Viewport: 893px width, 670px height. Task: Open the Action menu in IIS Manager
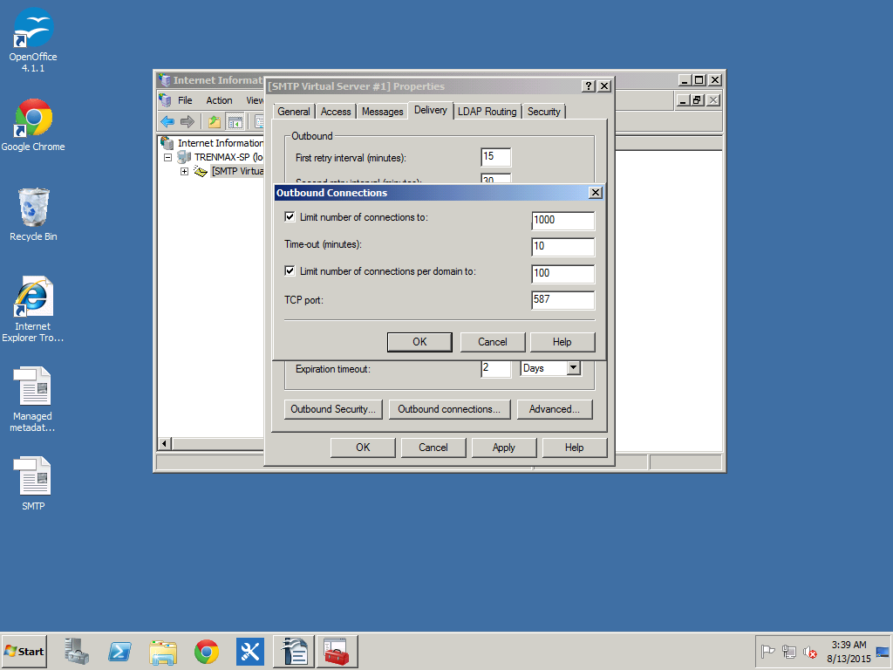(x=219, y=100)
